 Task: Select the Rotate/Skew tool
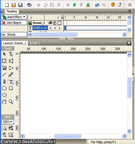click(11, 68)
